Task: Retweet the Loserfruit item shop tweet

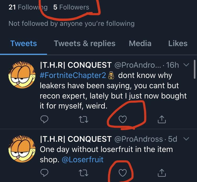Action: click(83, 173)
